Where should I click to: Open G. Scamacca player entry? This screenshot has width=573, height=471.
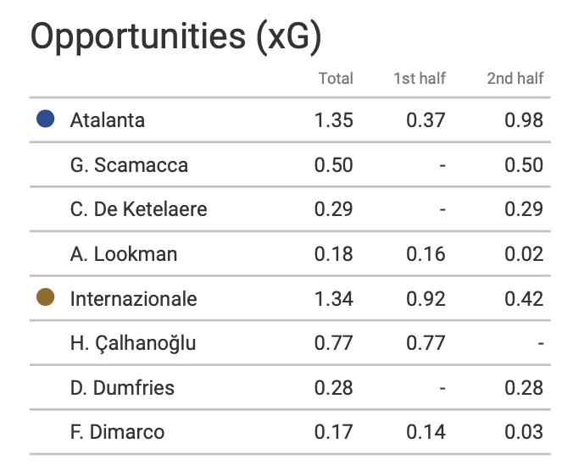tap(129, 164)
